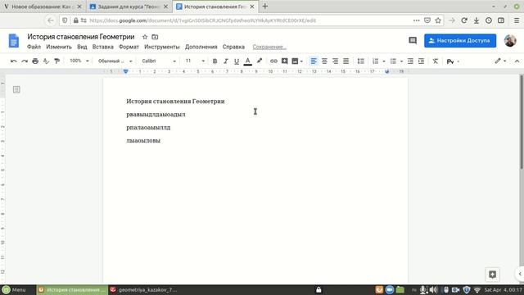
Task: Add a comment from toolbar
Action: point(284,61)
